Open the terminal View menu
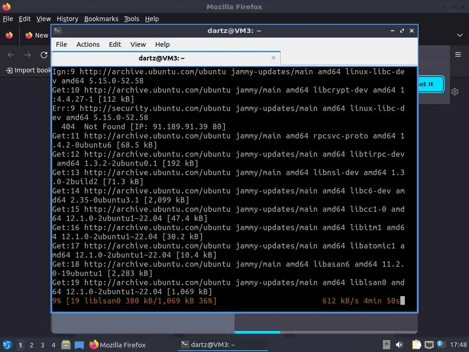This screenshot has width=469, height=352. (x=138, y=44)
